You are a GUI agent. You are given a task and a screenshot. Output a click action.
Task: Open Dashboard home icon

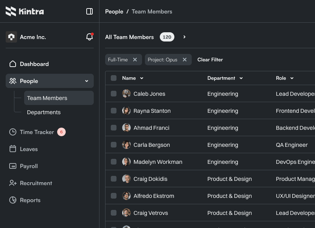(13, 64)
